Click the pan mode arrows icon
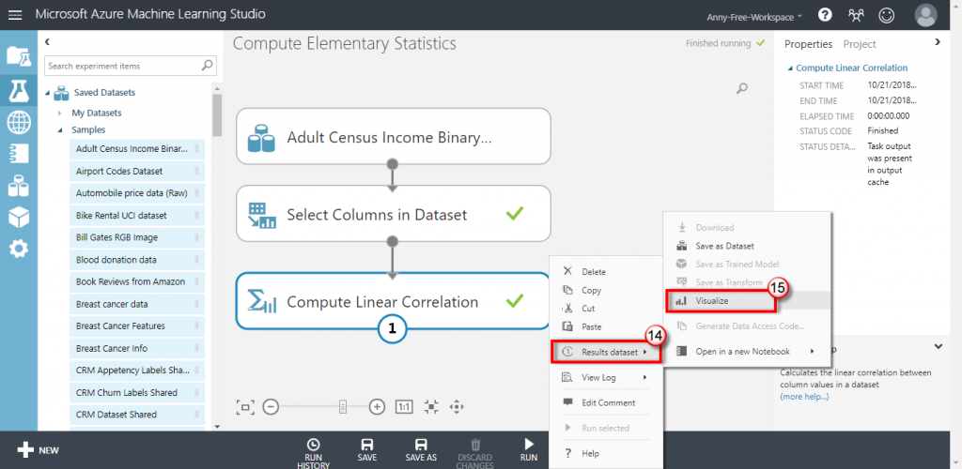 coord(456,406)
